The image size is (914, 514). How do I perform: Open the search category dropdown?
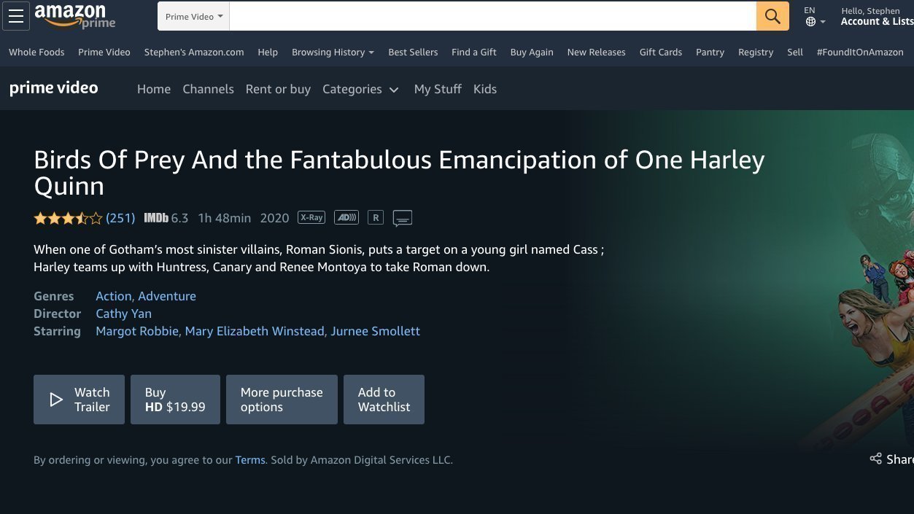(193, 16)
